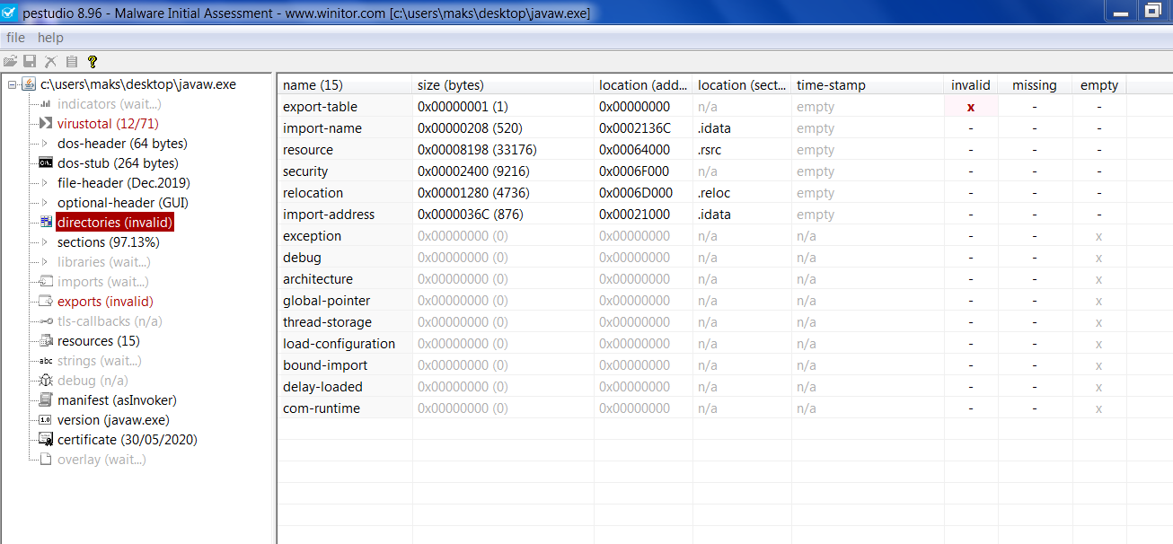Click the tls-callbacks key icon

coord(46,321)
